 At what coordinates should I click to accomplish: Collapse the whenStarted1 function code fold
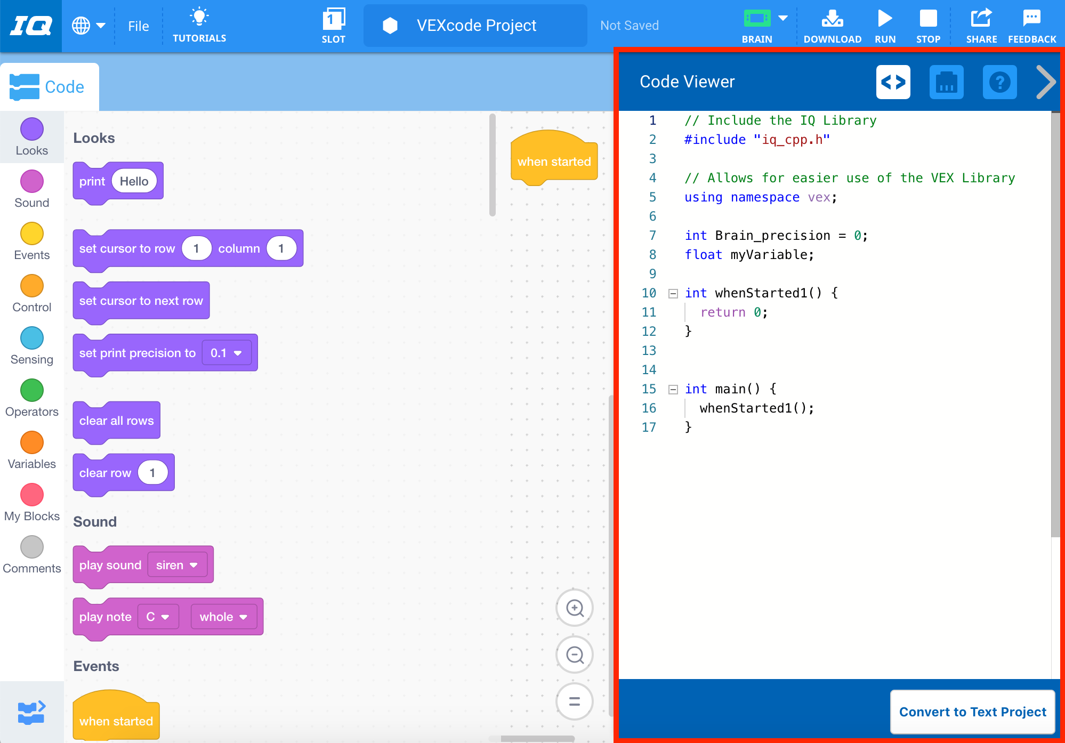point(673,293)
